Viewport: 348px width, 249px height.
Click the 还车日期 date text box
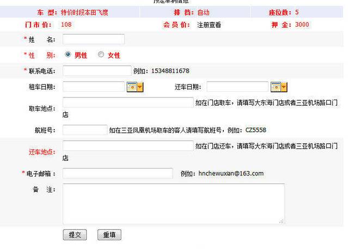pos(237,87)
